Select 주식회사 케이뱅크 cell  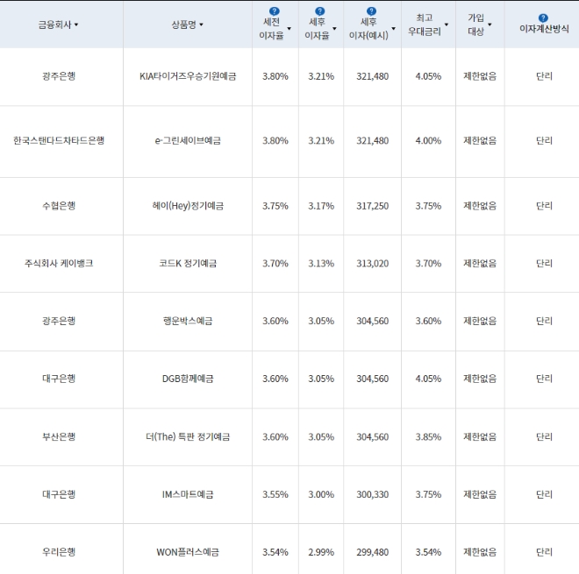(x=59, y=264)
